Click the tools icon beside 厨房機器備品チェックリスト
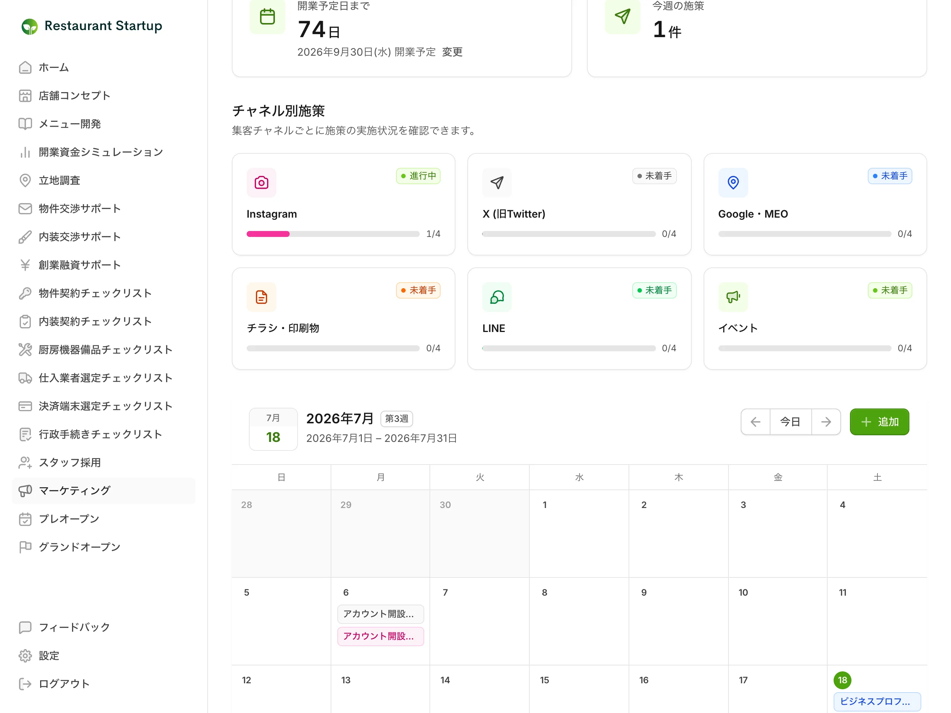The image size is (951, 713). [x=25, y=349]
